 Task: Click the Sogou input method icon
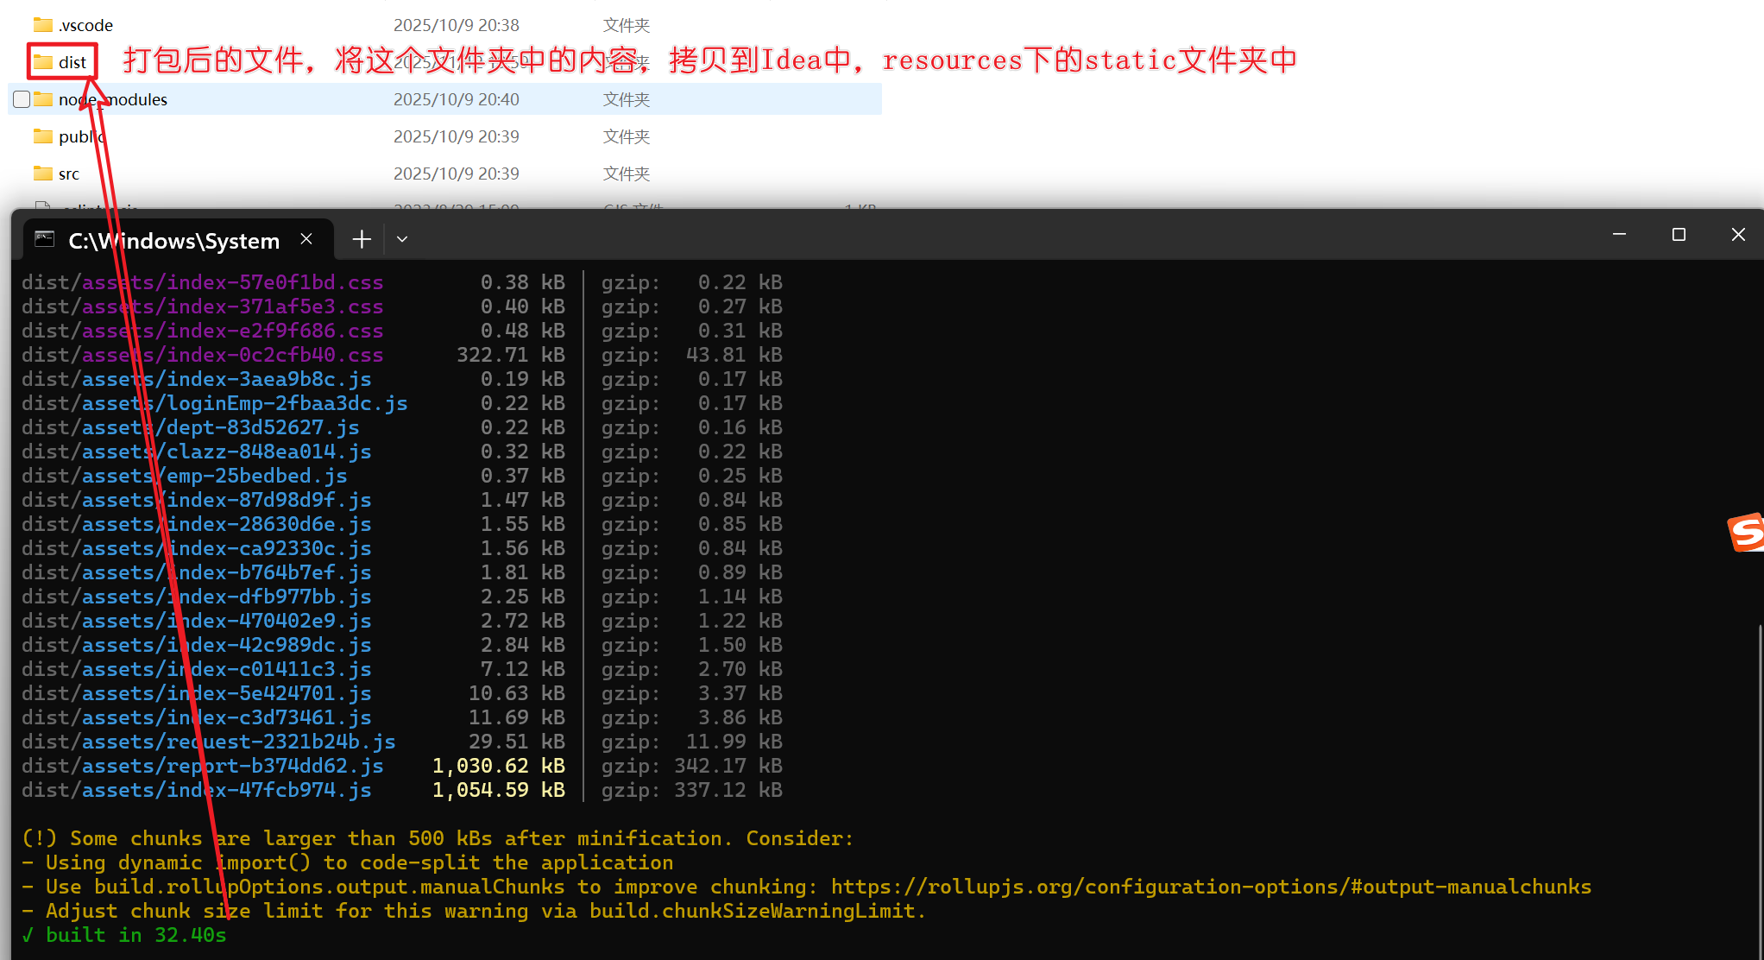click(x=1745, y=532)
